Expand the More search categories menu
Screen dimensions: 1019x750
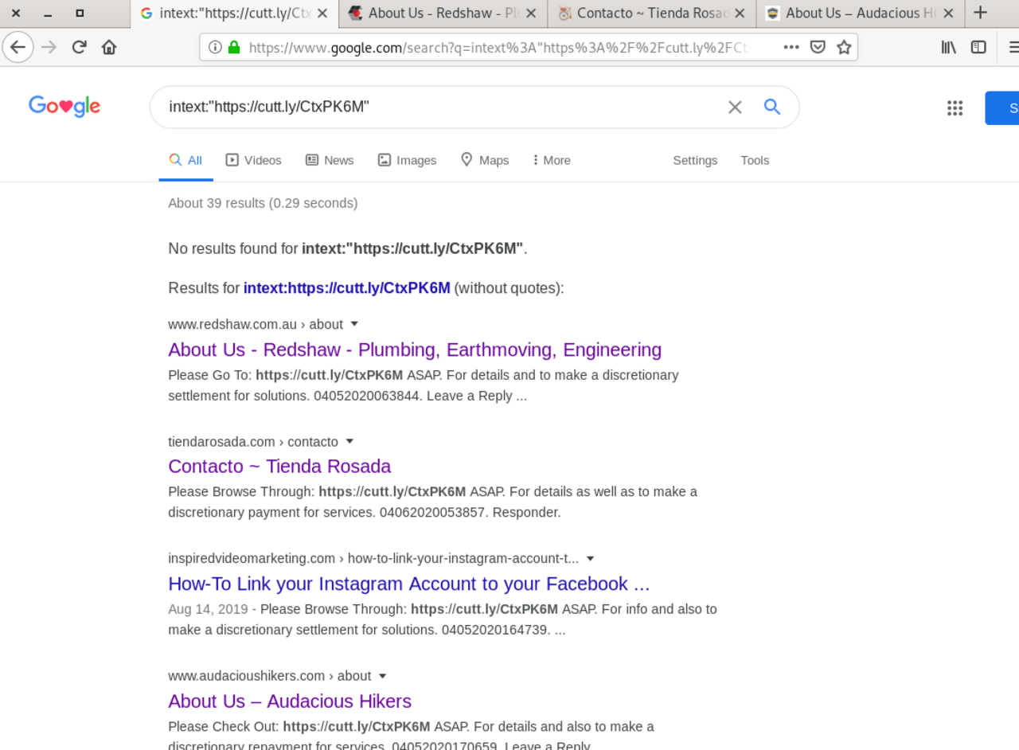(x=552, y=160)
